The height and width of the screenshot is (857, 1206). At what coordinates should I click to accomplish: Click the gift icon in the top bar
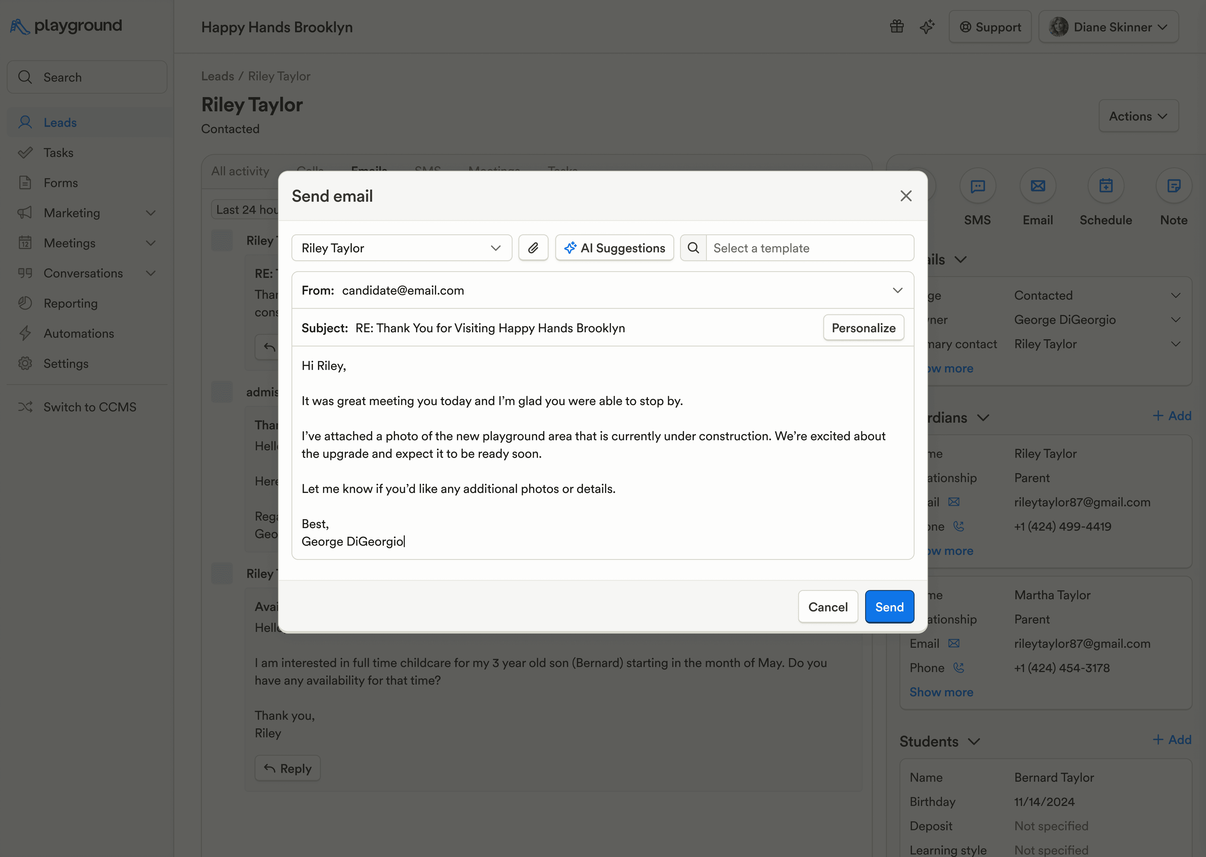point(897,27)
